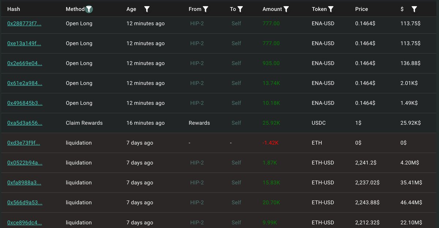Follow the 0x2e669e04 hash link
439x228 pixels.
tap(25, 63)
